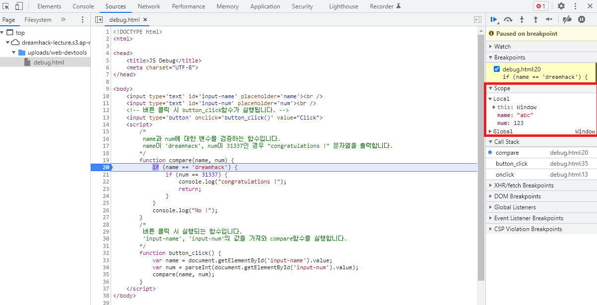Click line number 34 in gutter
This screenshot has width=597, height=305.
[106, 267]
